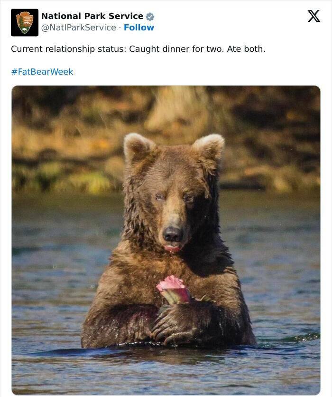Image resolution: width=332 pixels, height=397 pixels.
Task: Click the bear's left ear in the photo
Action: pos(138,147)
